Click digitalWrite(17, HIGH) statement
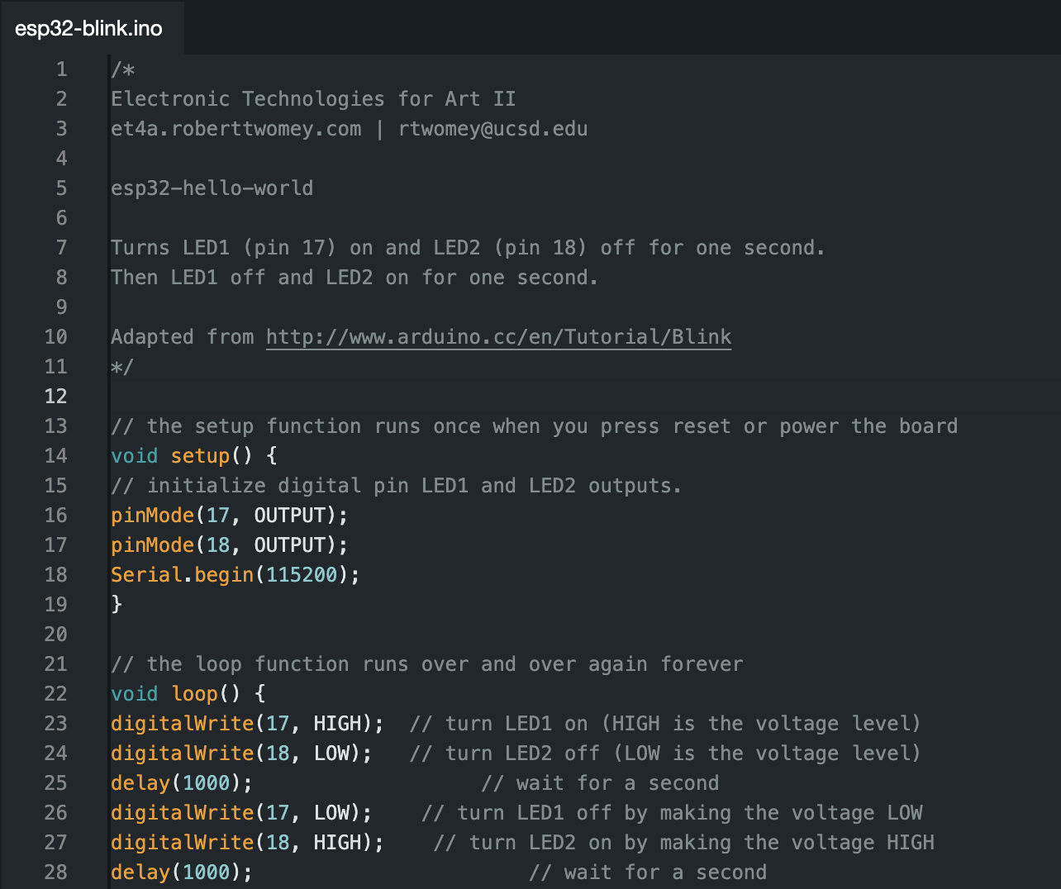The image size is (1061, 889). pos(248,724)
